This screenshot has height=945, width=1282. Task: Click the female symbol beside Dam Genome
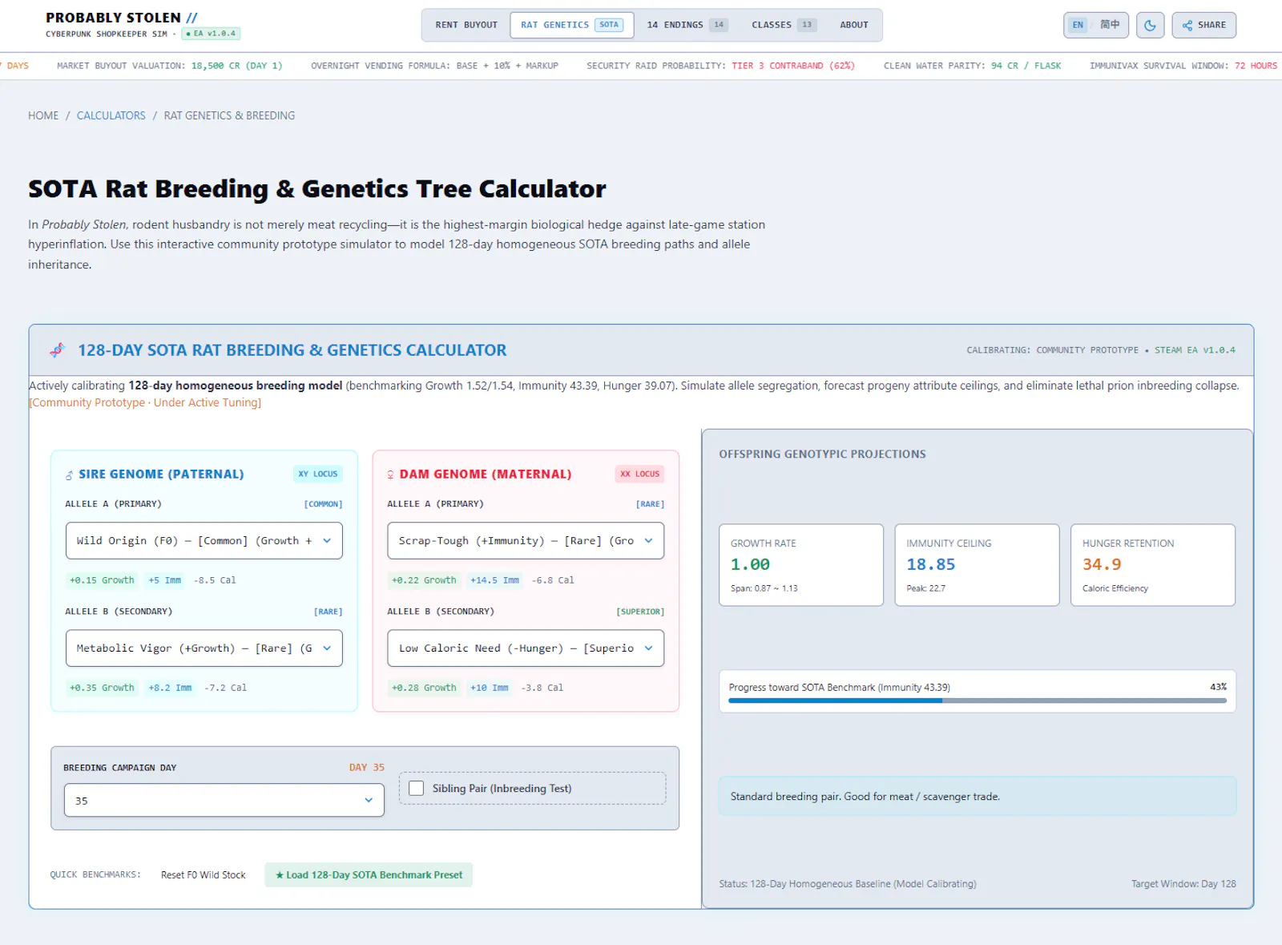coord(390,475)
